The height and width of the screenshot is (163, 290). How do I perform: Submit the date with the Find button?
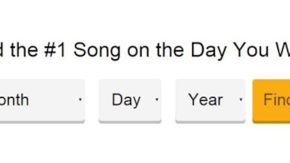coord(271,101)
